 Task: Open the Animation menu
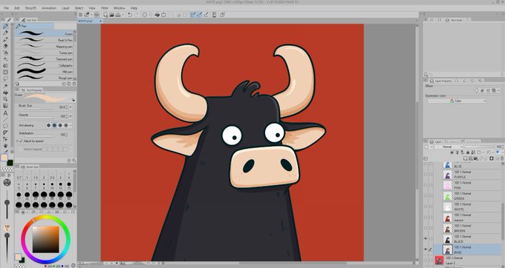pos(49,8)
